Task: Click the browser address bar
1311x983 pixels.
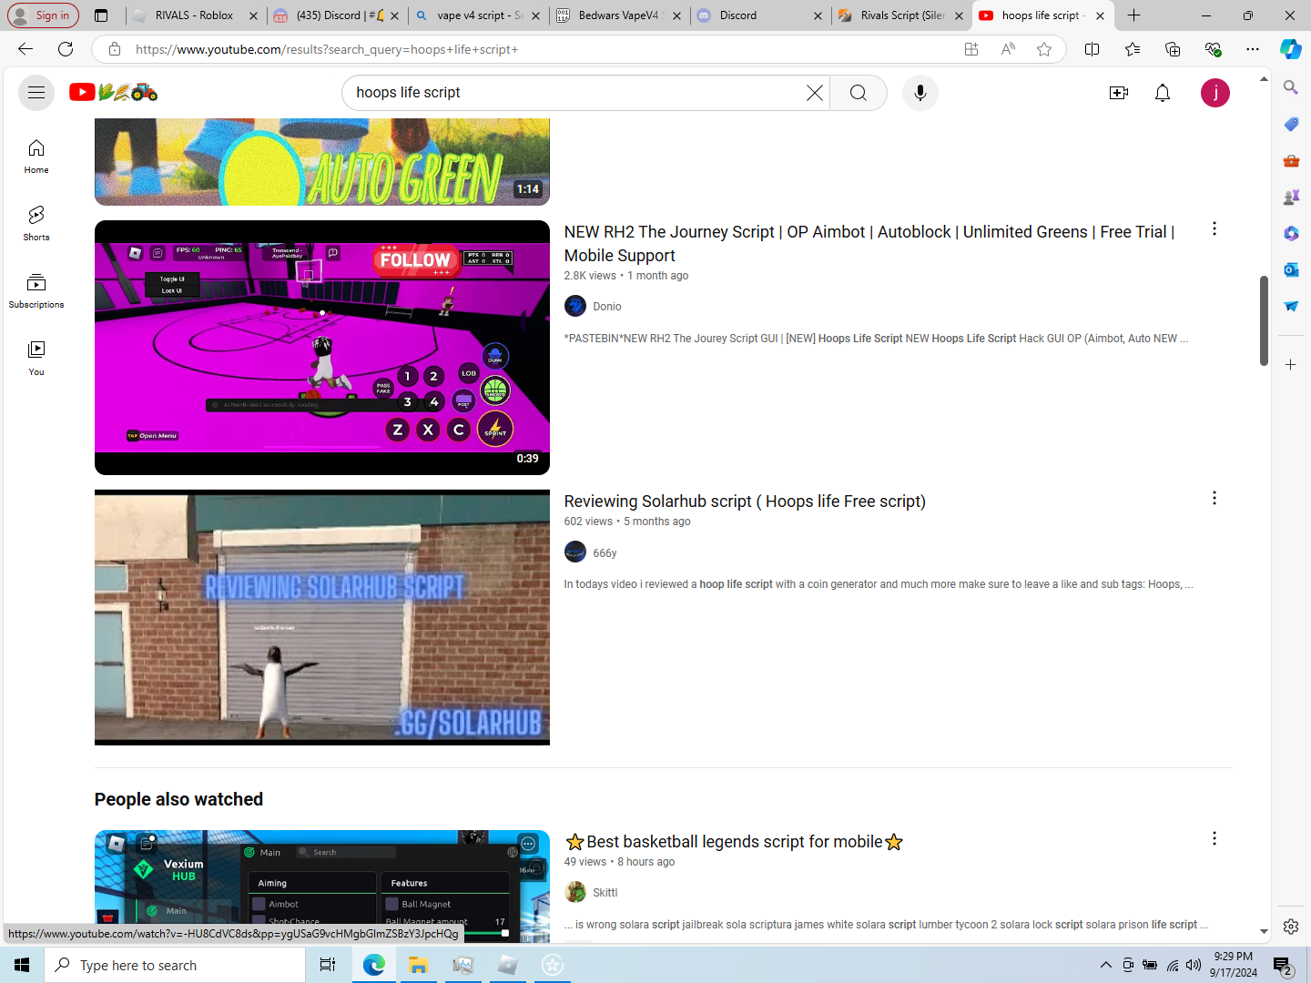Action: tap(544, 49)
